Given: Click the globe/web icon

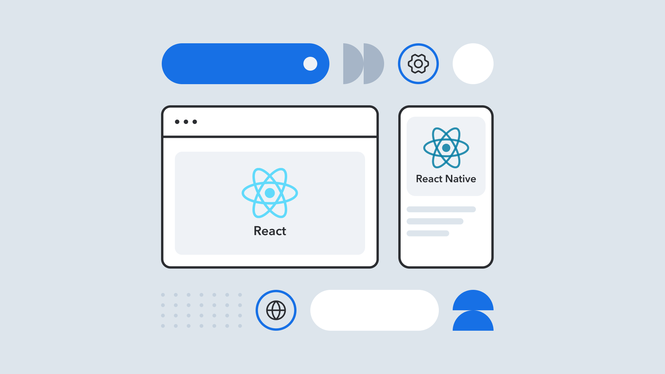Looking at the screenshot, I should tap(276, 310).
